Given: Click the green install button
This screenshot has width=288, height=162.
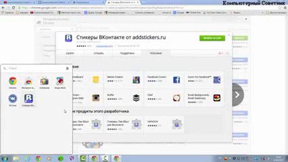Looking at the screenshot, I should [212, 38].
